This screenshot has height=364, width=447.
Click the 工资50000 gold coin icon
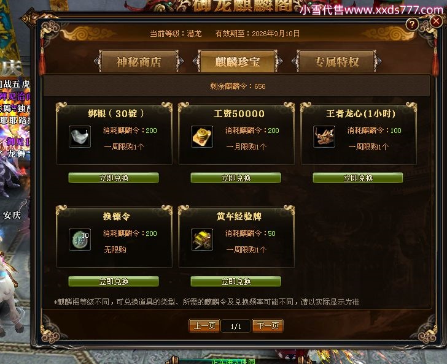pyautogui.click(x=202, y=137)
